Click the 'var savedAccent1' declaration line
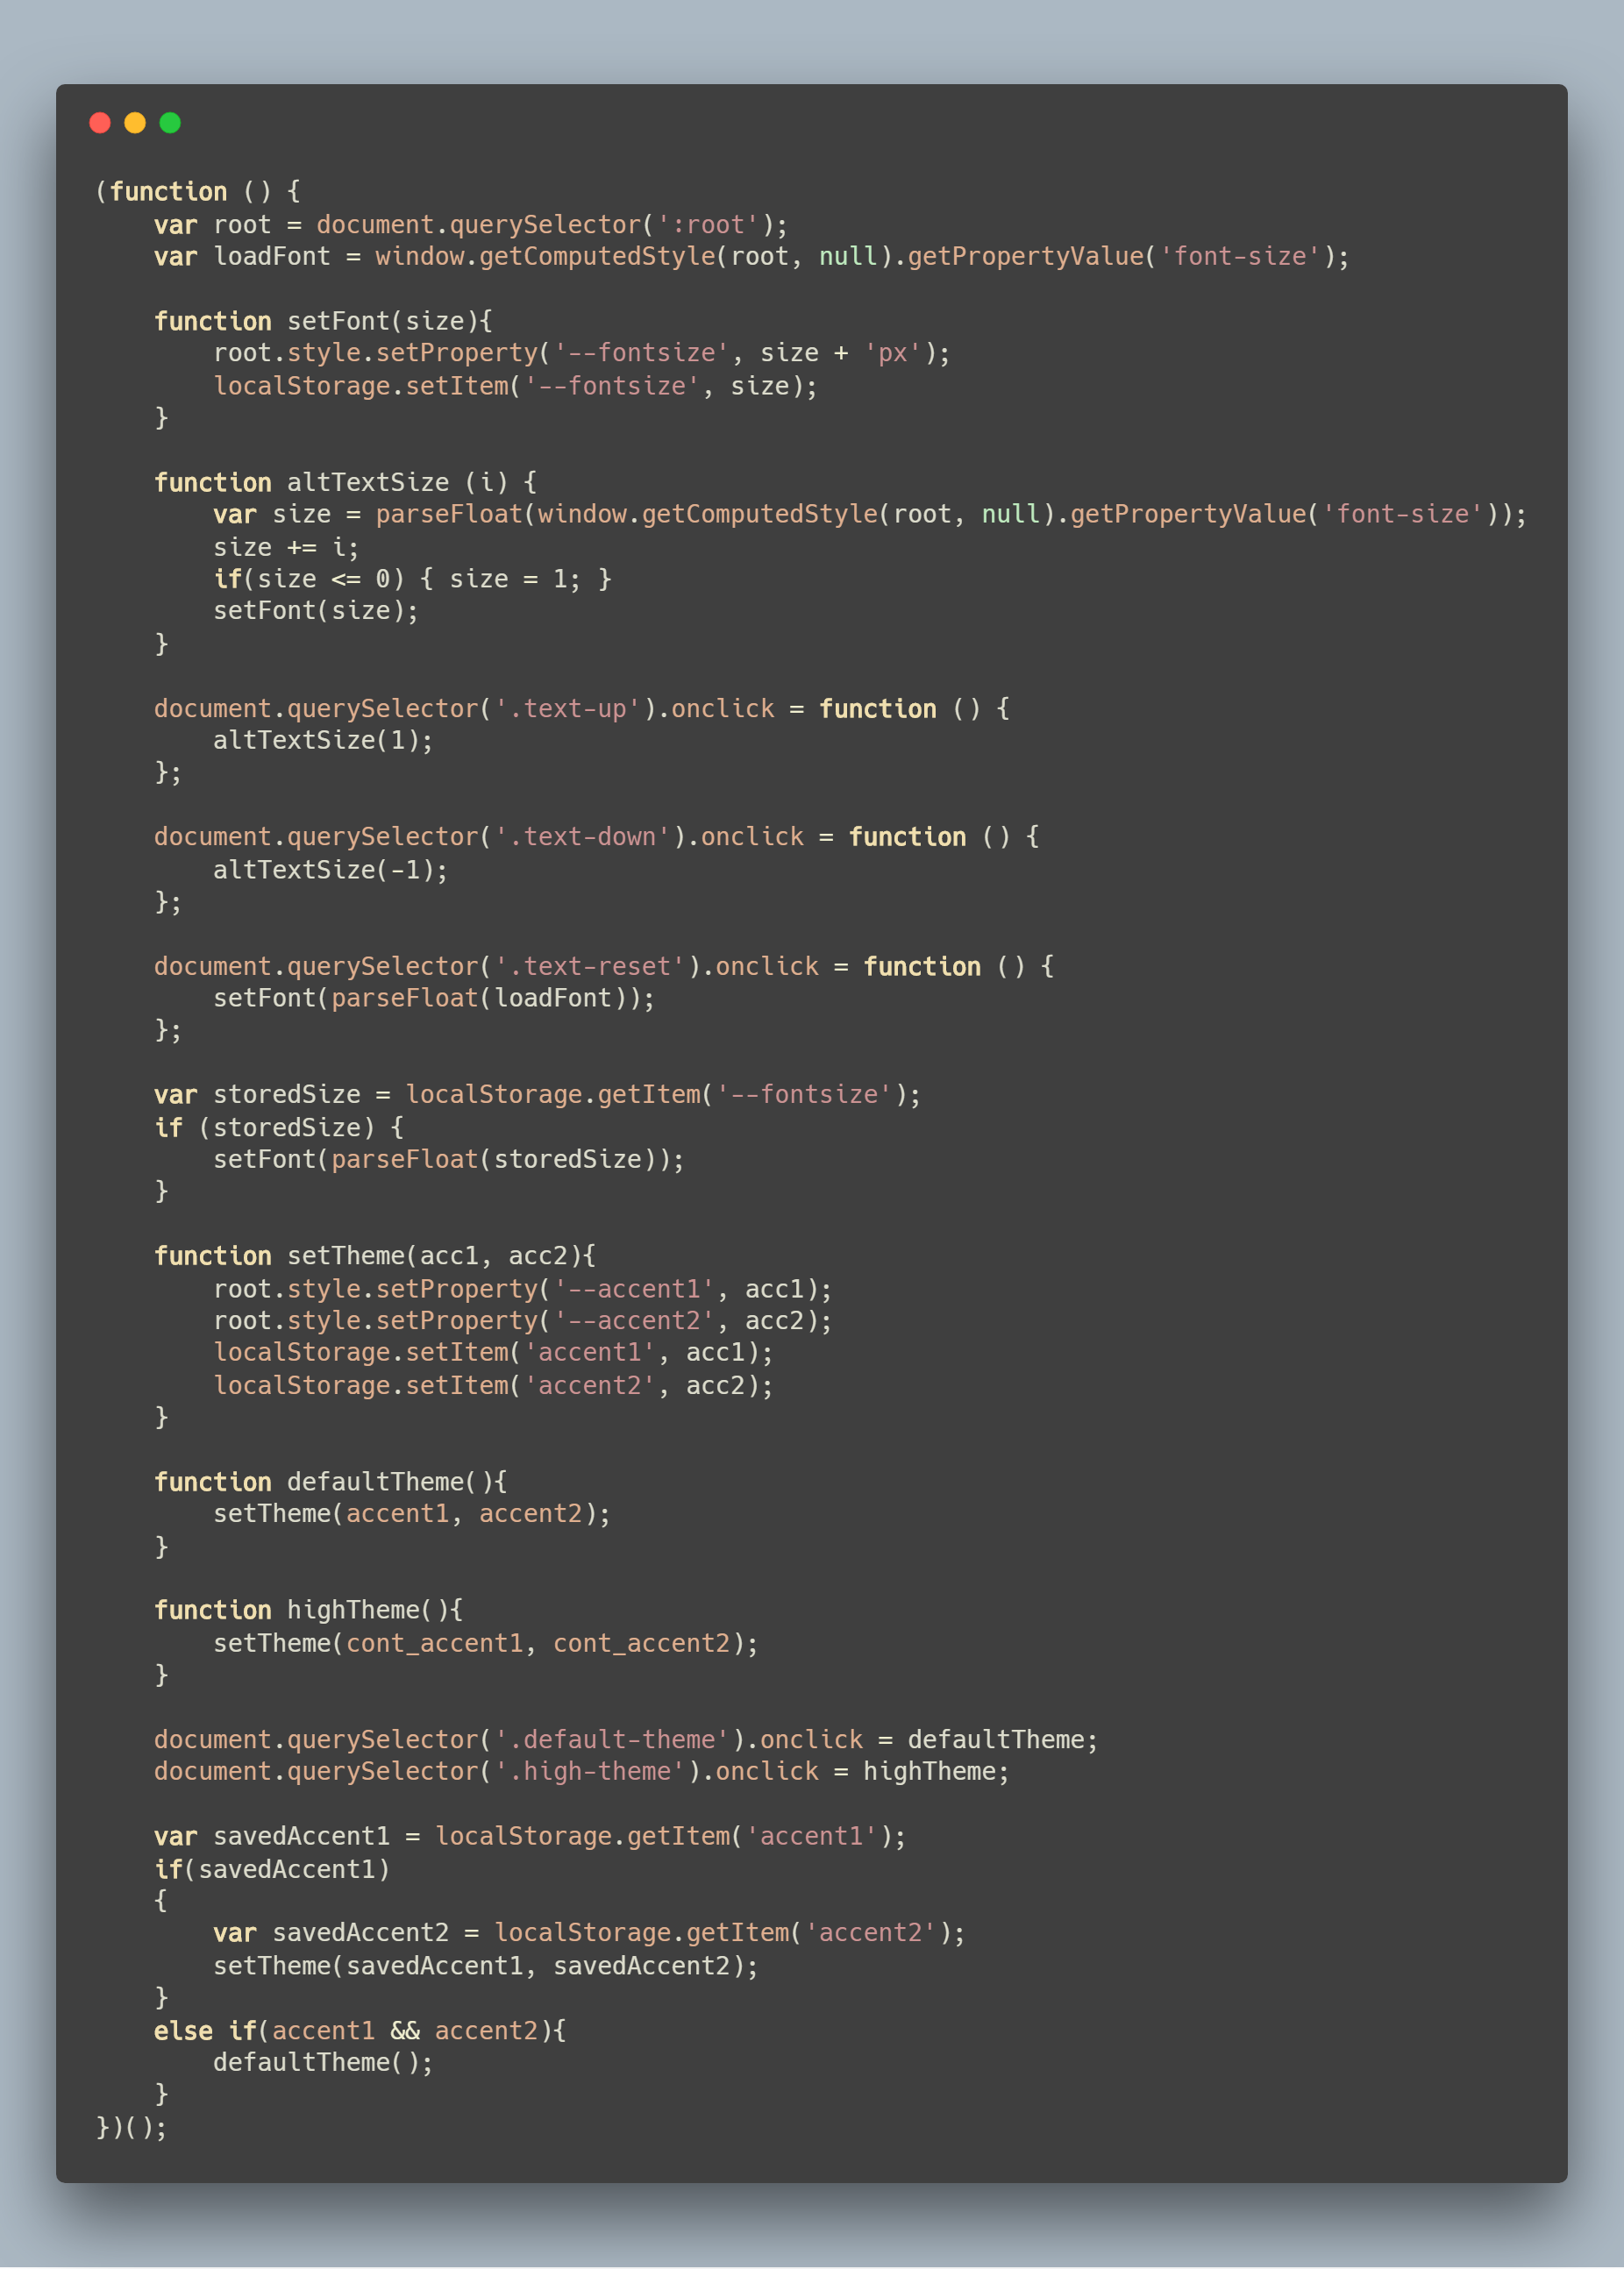Viewport: 1624px width, 2269px height. point(530,1837)
